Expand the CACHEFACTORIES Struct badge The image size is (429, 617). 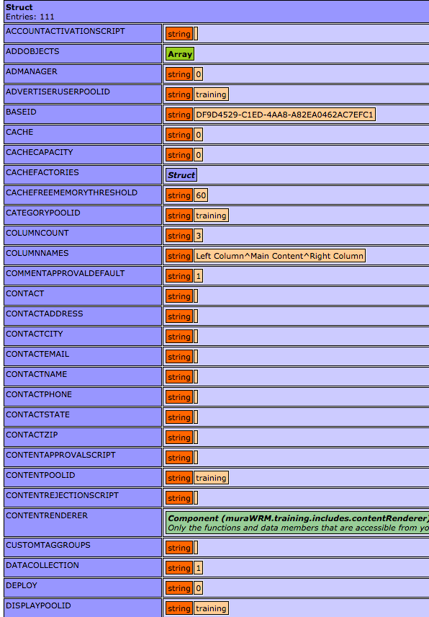point(181,175)
